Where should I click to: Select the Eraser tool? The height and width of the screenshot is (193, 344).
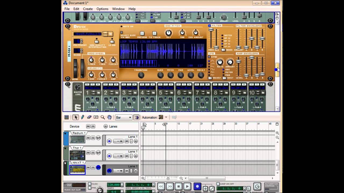point(89,117)
